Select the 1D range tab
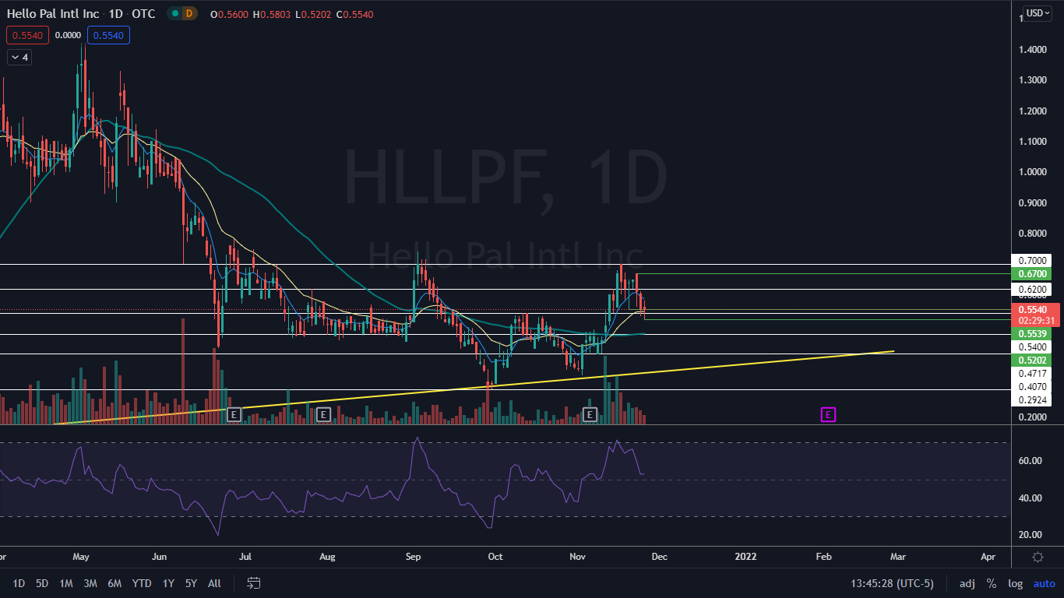 [19, 583]
